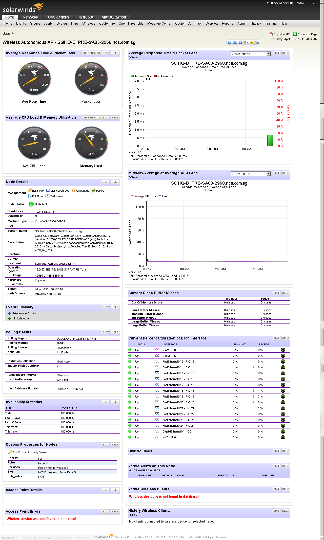Click HELP button in Active Wireless Clients panel
This screenshot has width=324, height=540.
tap(286, 489)
